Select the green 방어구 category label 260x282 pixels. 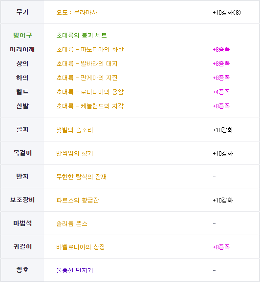pyautogui.click(x=22, y=35)
